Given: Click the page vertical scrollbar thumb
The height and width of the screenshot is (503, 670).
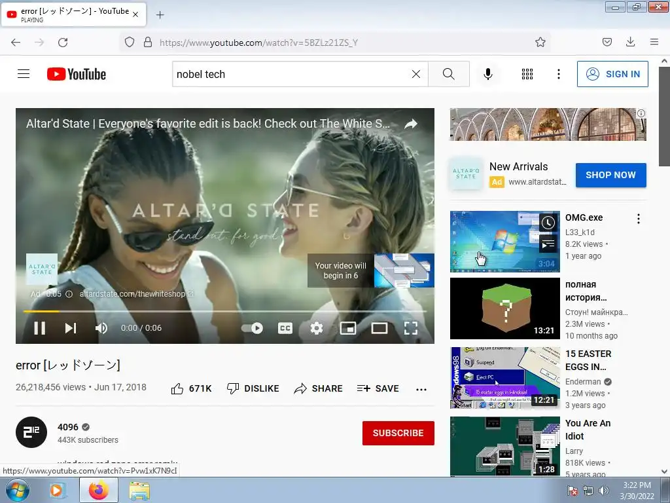Looking at the screenshot, I should (664, 117).
